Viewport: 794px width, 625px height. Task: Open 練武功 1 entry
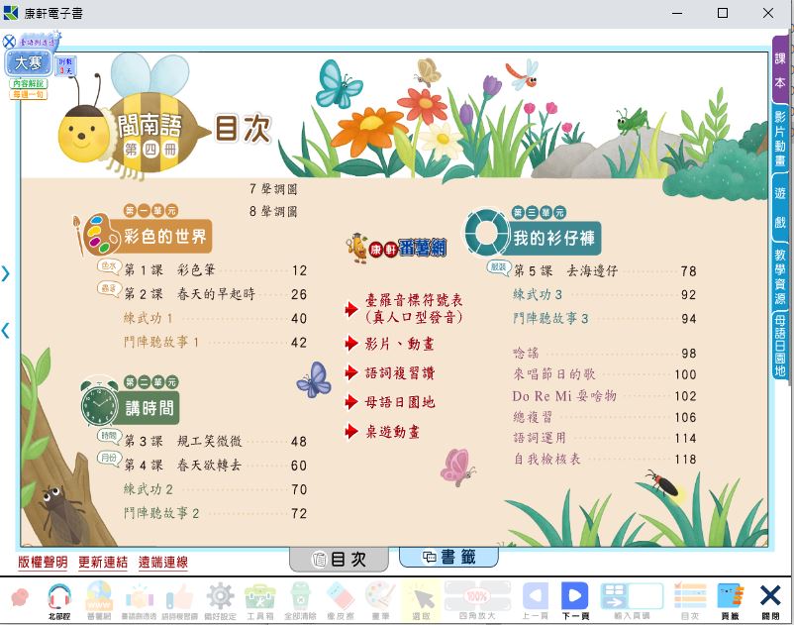216,318
